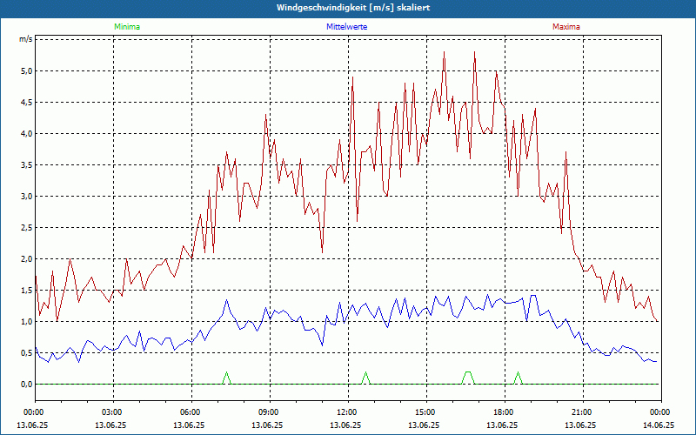Click the "5,0" y-axis value

(x=27, y=71)
